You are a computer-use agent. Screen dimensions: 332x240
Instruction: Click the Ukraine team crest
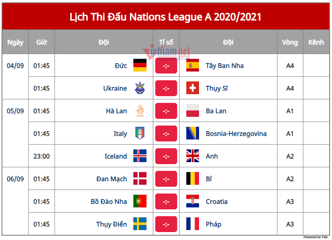click(140, 88)
